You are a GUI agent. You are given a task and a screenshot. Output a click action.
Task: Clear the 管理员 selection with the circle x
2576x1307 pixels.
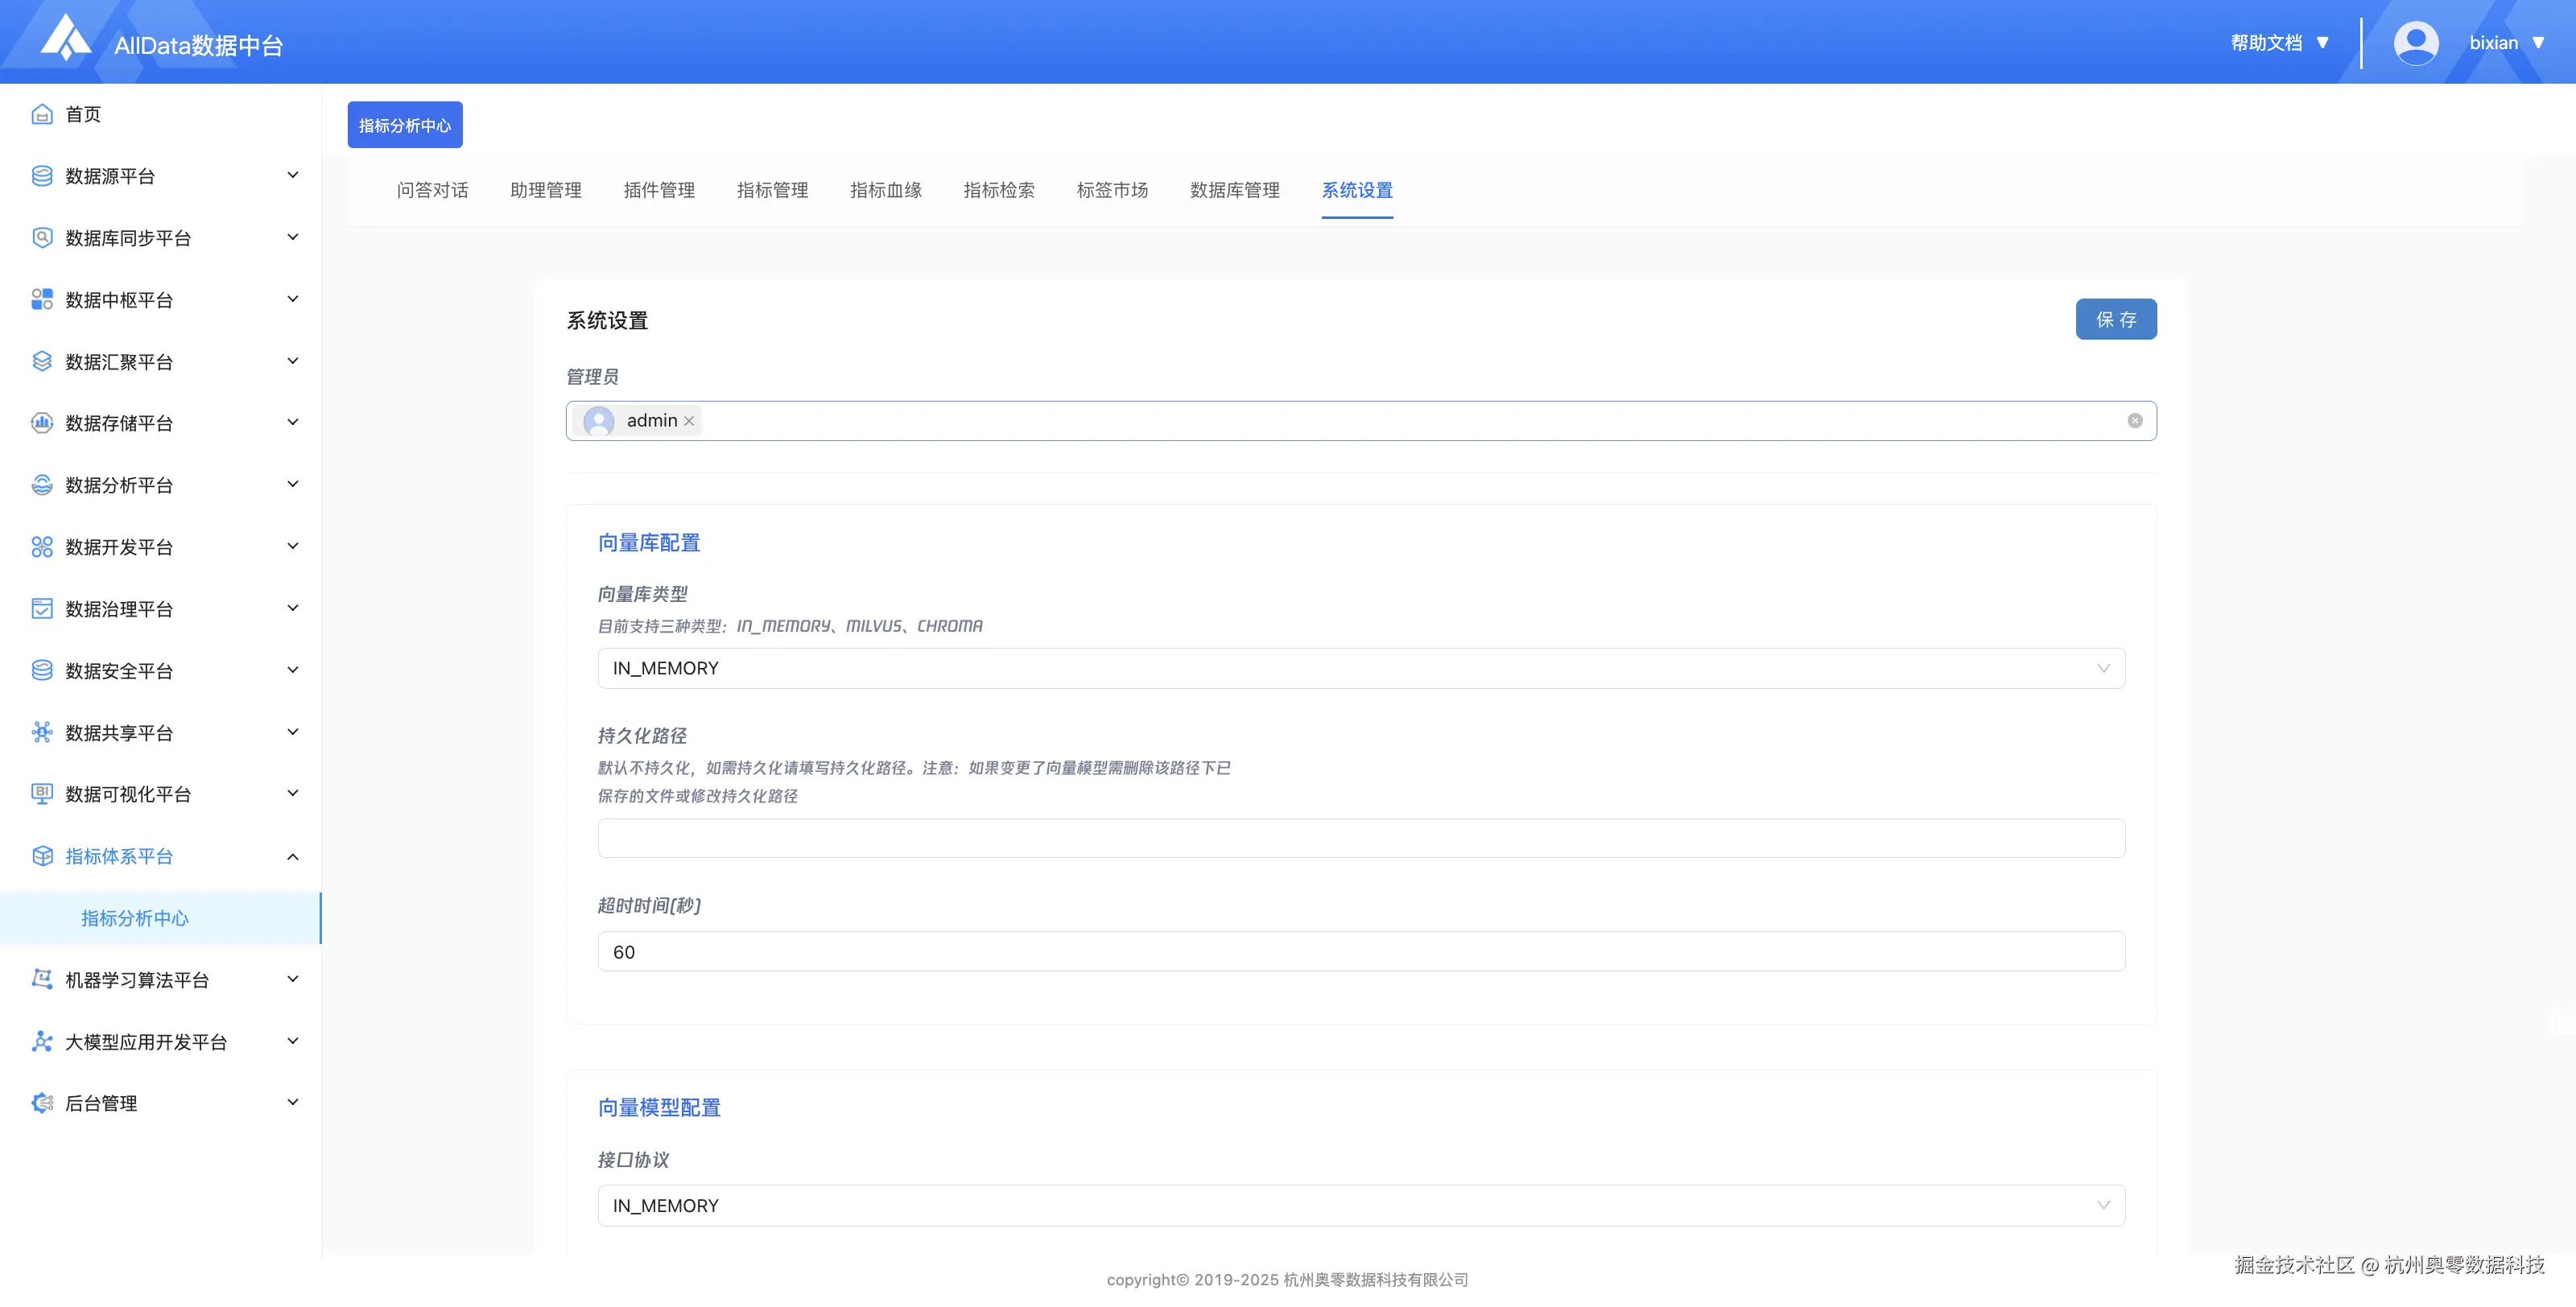[x=2135, y=421]
